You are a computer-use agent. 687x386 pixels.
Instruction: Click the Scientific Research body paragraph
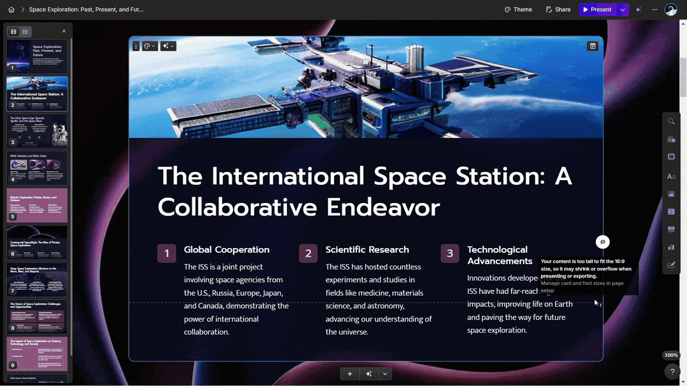click(378, 299)
